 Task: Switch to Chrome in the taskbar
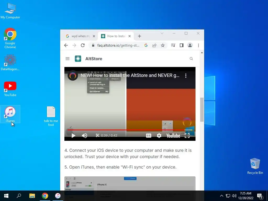[45, 196]
